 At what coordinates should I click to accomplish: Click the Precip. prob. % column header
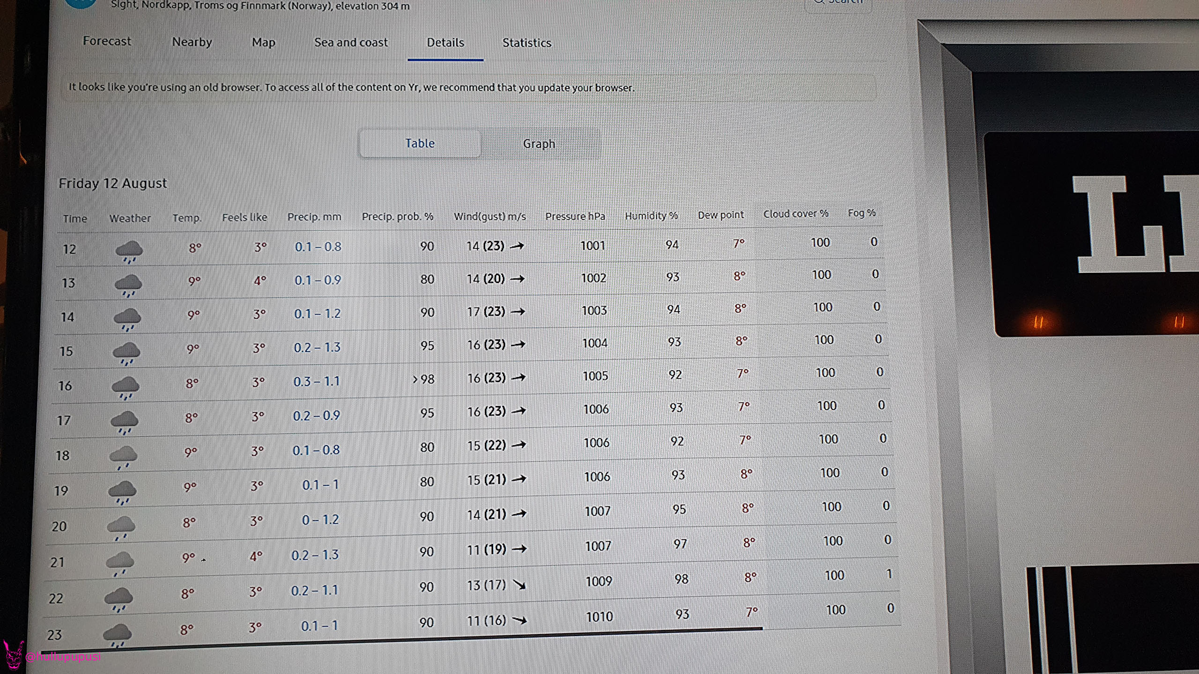point(397,217)
